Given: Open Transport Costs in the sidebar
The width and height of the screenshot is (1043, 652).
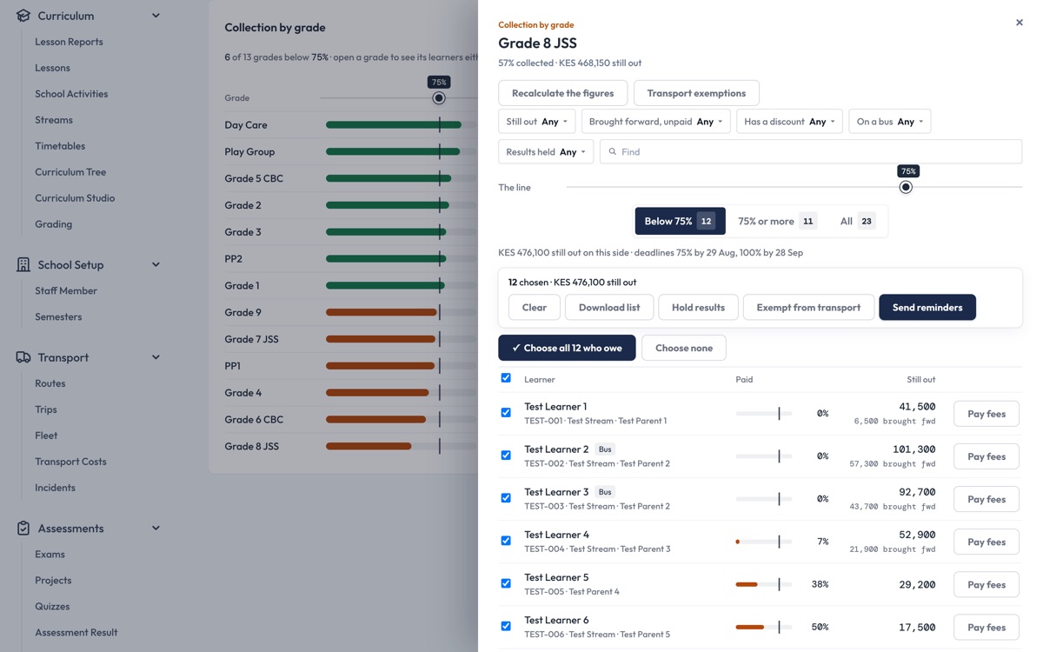Looking at the screenshot, I should (x=70, y=462).
